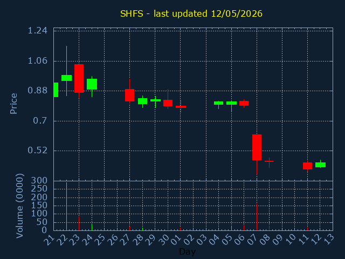The height and width of the screenshot is (259, 345).
Task: Click the red volume bar on day 23
Action: (x=79, y=223)
